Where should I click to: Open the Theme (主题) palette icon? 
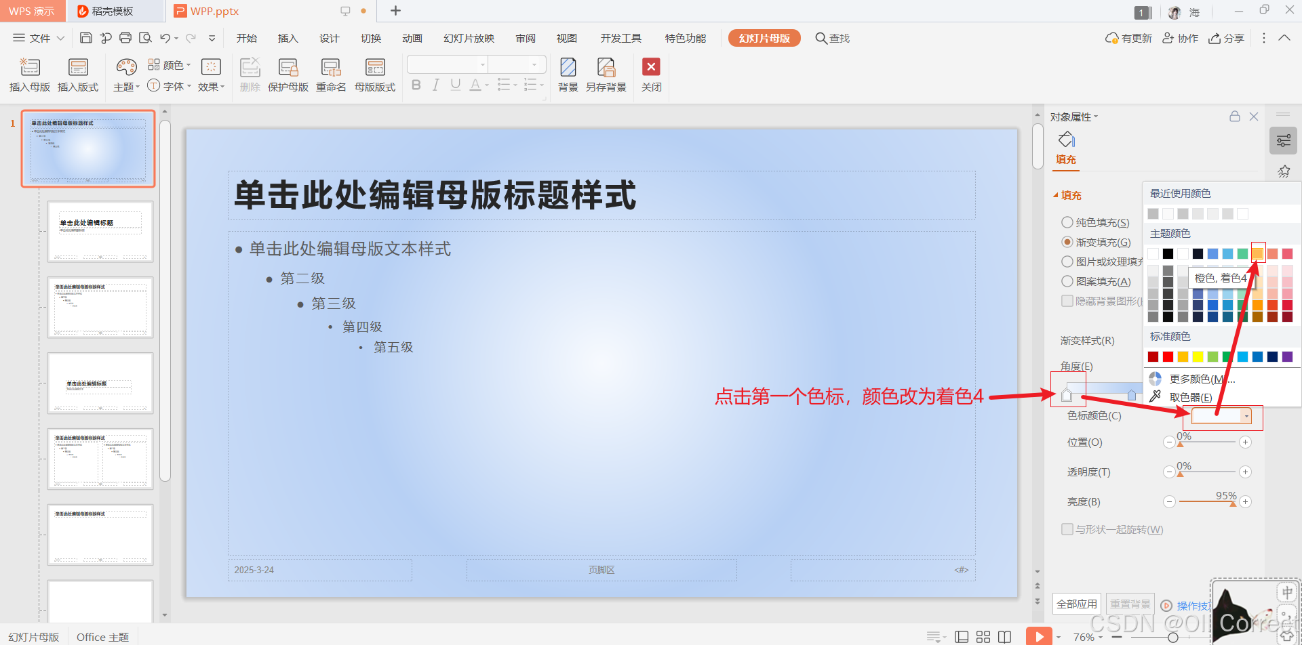(126, 66)
